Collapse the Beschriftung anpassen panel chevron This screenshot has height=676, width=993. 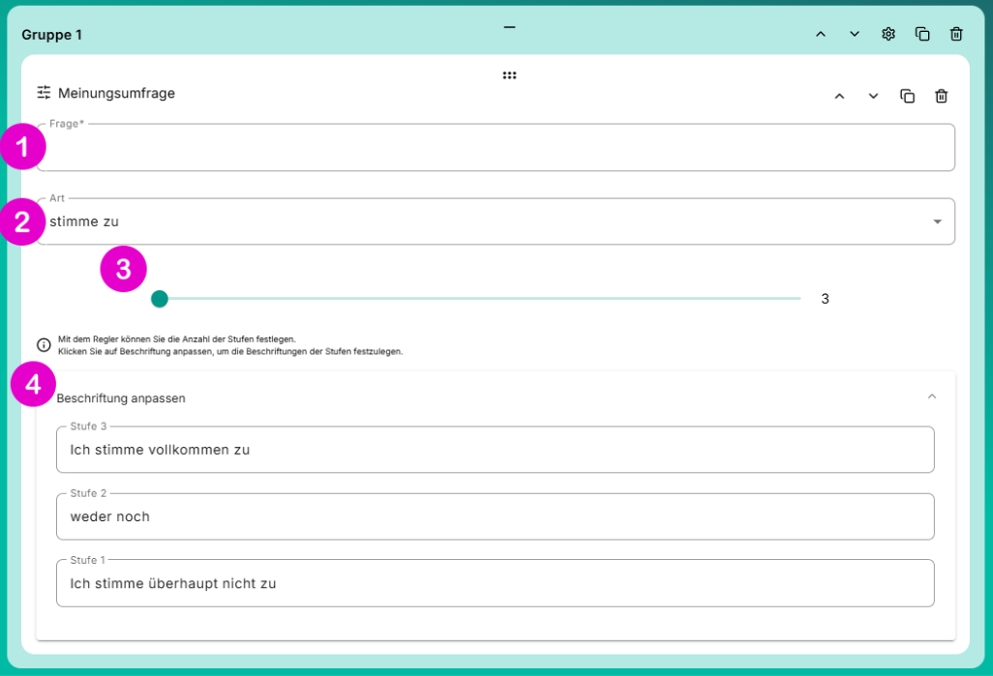click(932, 397)
